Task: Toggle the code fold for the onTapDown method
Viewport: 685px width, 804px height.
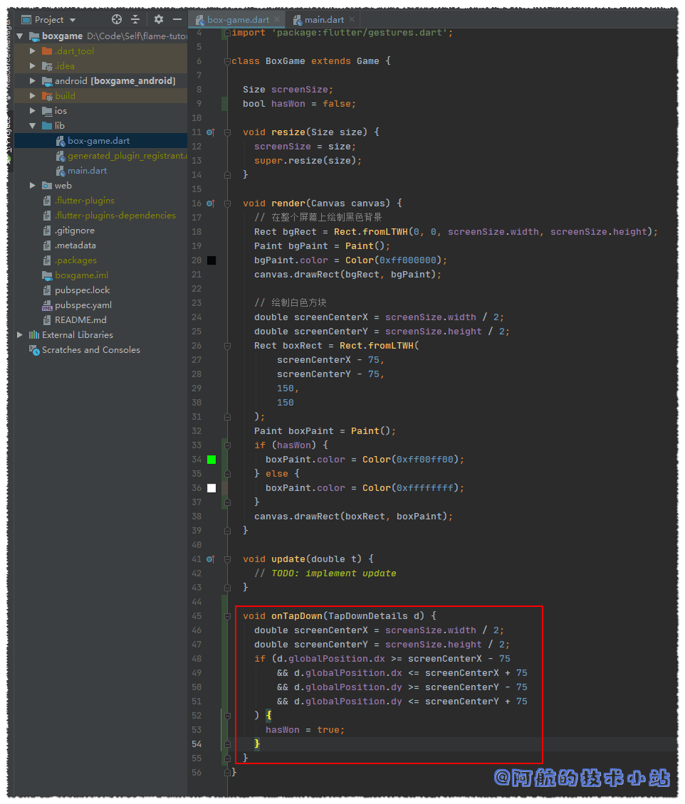Action: [226, 616]
